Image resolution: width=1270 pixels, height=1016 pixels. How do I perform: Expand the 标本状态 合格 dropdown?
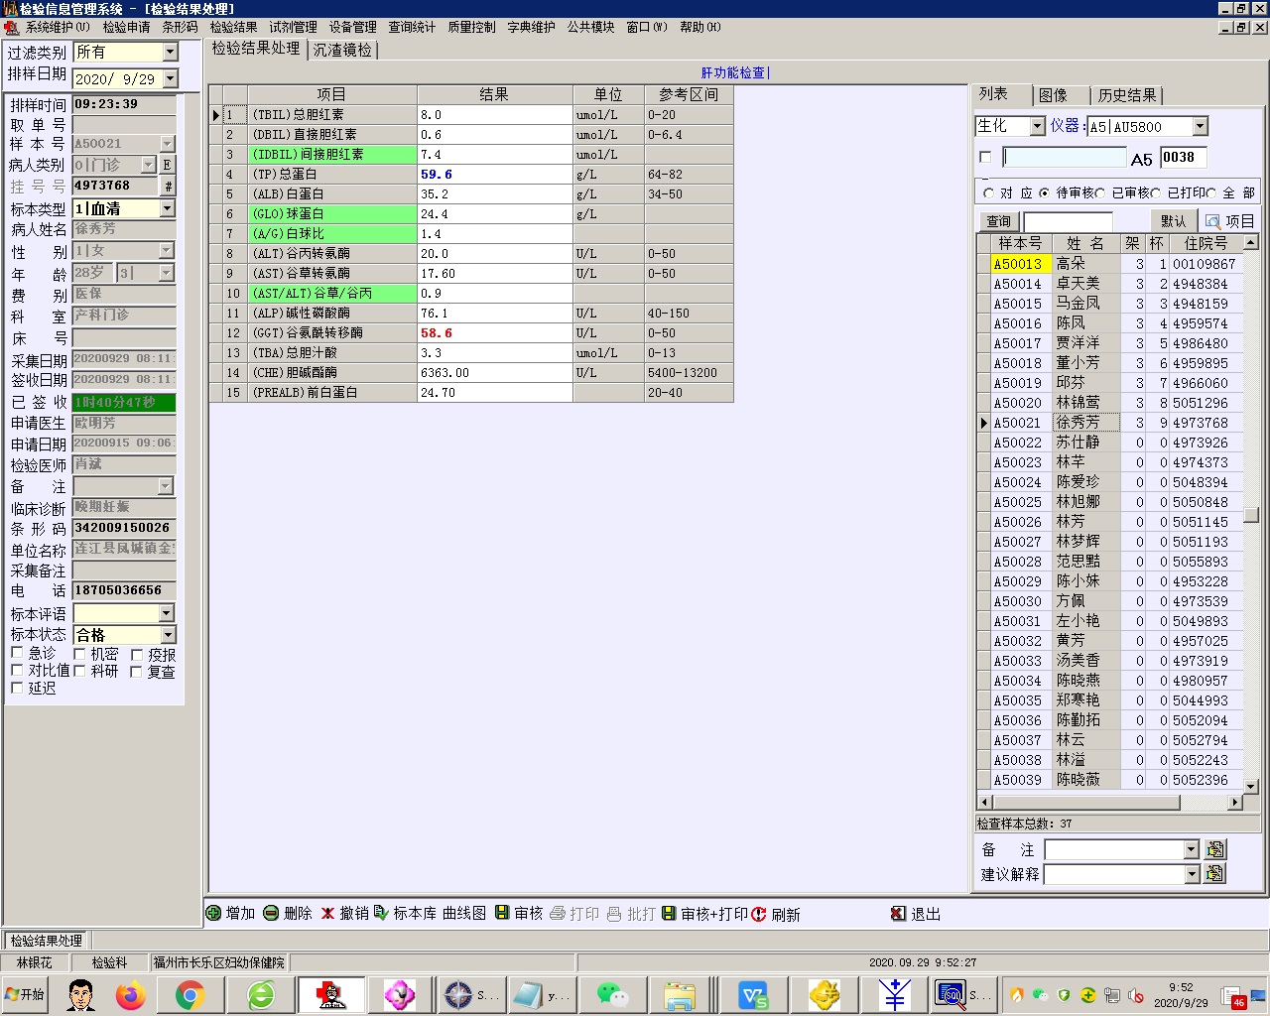tap(168, 635)
